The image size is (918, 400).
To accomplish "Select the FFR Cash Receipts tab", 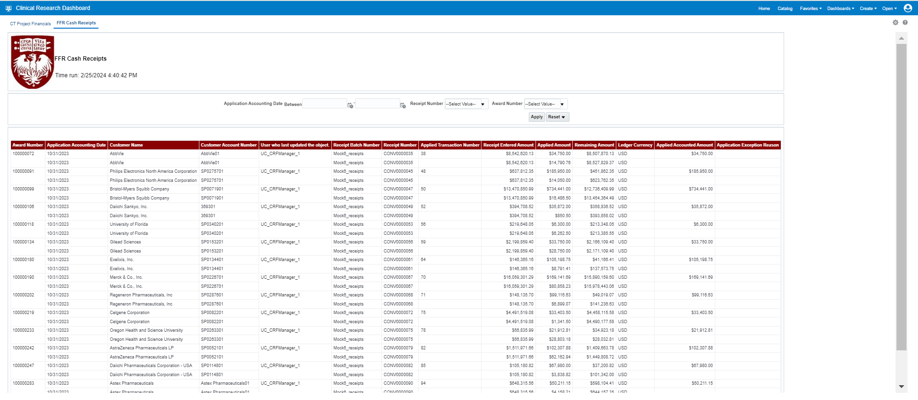I will point(76,23).
